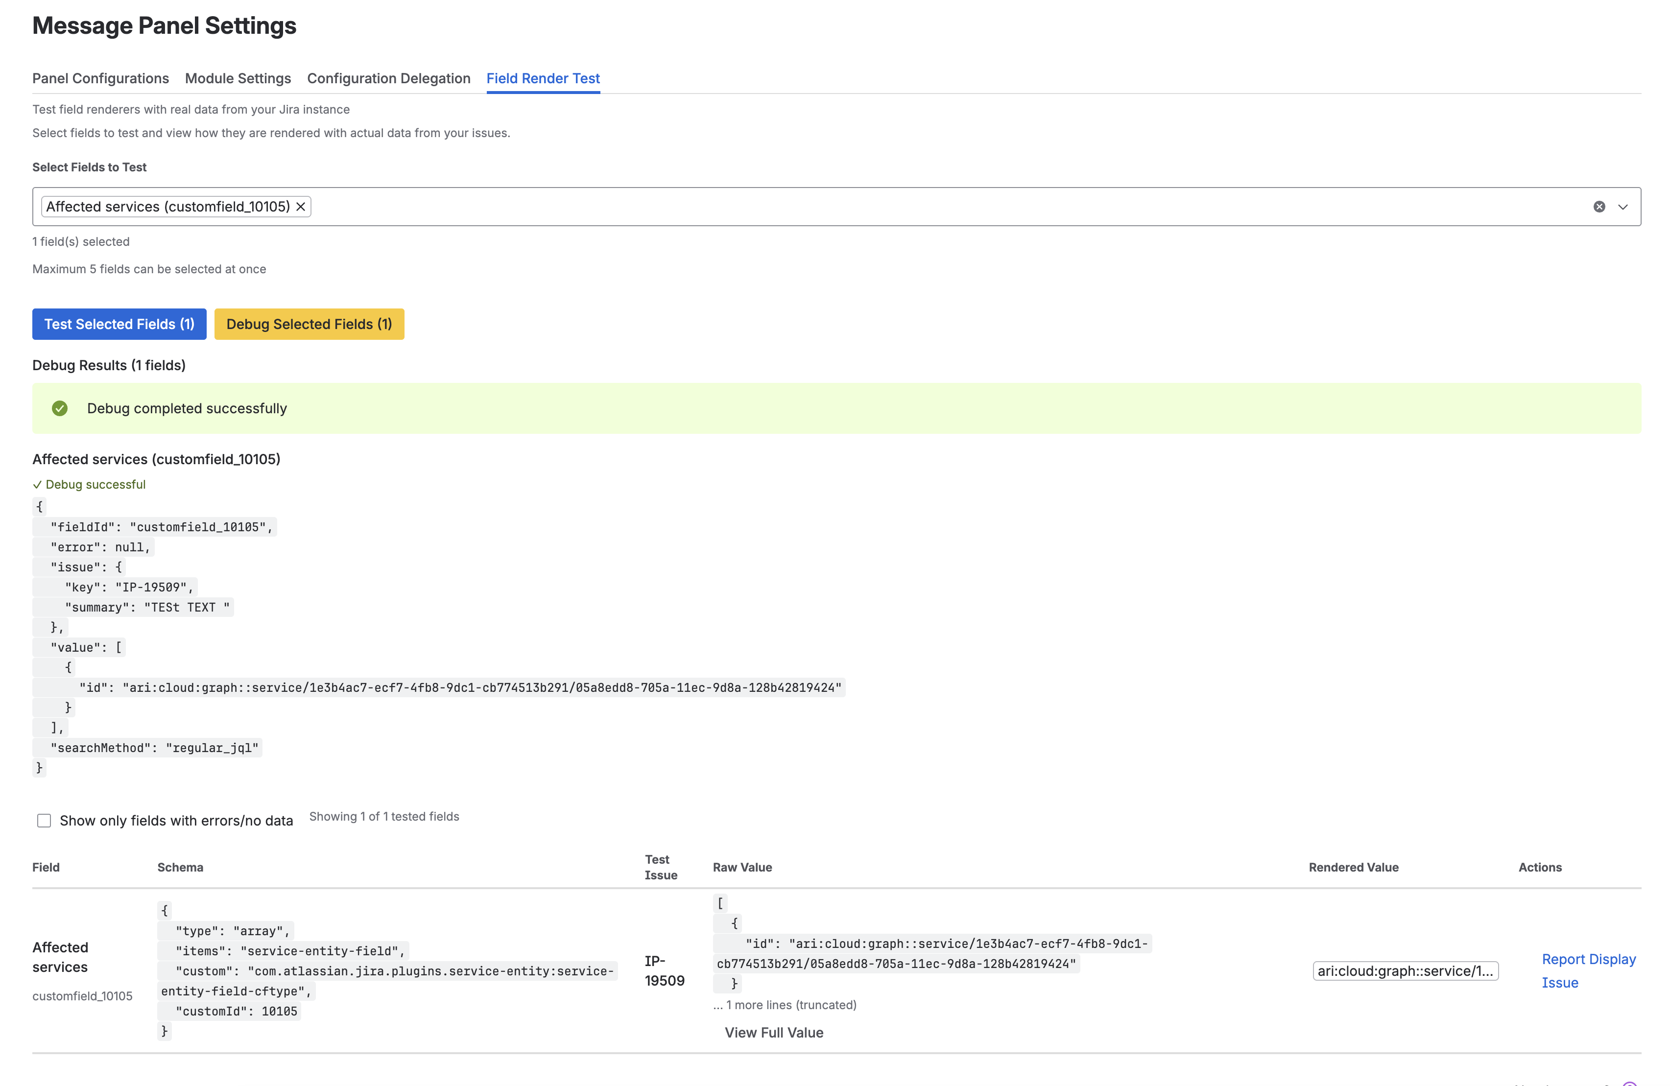1670x1086 pixels.
Task: Switch to the Panel Configurations tab
Action: (100, 78)
